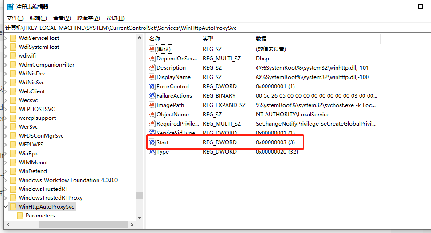The image size is (431, 233).
Task: Minimize the Registry Editor window
Action: pos(400,7)
